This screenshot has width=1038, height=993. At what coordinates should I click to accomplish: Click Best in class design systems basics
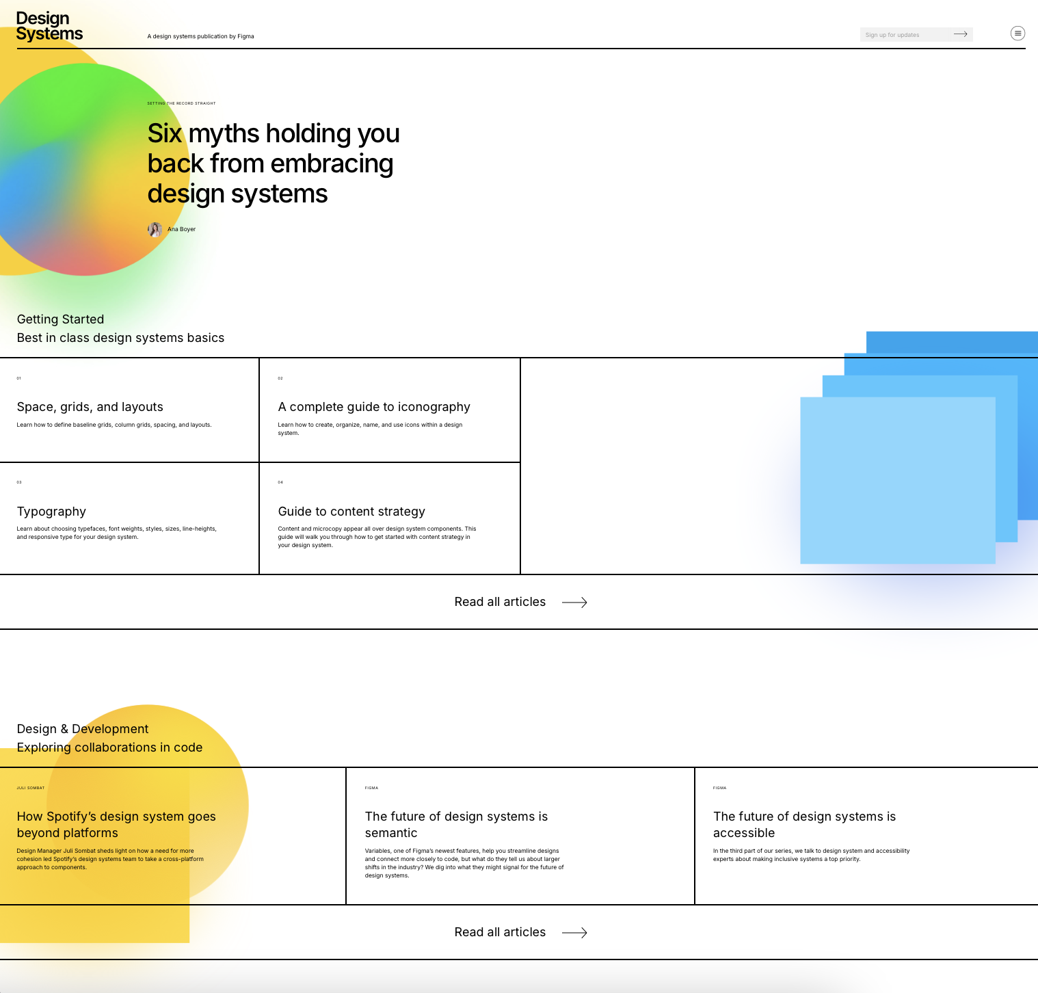pyautogui.click(x=120, y=338)
